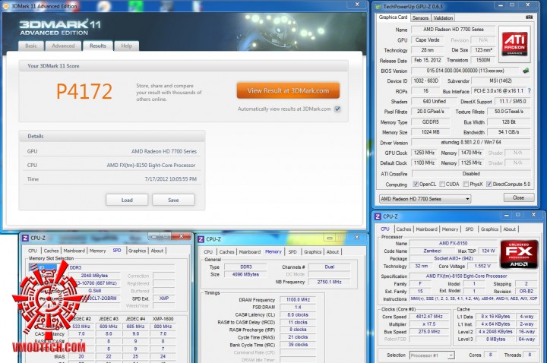
Task: Minimize the right CPU-Z window
Action: (x=506, y=216)
